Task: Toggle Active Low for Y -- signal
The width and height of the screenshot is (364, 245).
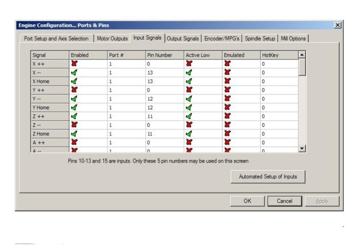Action: tap(189, 99)
